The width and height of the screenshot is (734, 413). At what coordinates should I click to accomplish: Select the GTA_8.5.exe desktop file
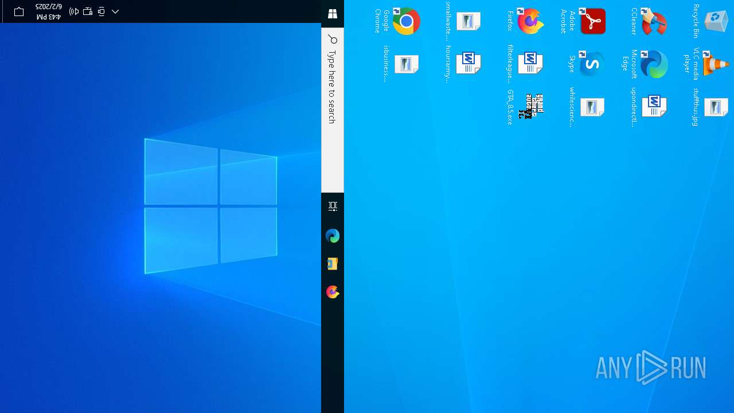[x=525, y=107]
